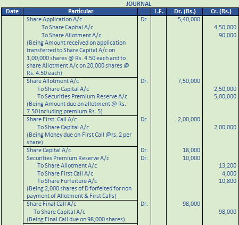Image resolution: width=239 pixels, height=225 pixels.
Task: Click narration Being Money due on First Call
Action: tap(79, 138)
